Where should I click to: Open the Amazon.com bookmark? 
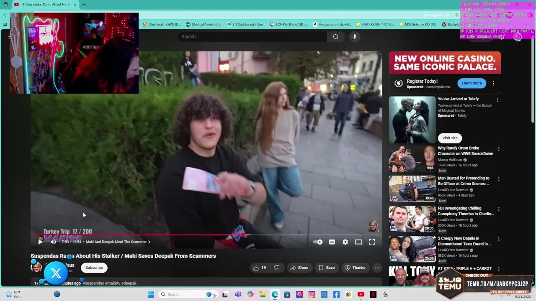[332, 24]
